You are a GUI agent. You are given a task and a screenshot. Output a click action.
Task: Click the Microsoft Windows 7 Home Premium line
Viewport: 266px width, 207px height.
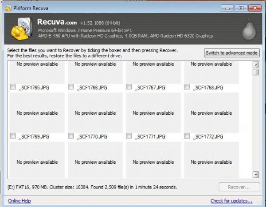pyautogui.click(x=85, y=30)
